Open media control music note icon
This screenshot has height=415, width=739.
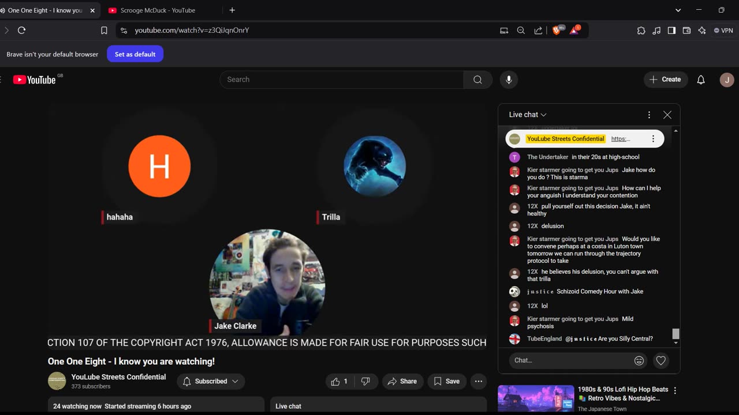pos(656,31)
